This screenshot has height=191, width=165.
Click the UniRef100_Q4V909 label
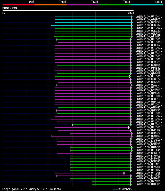click(148, 93)
